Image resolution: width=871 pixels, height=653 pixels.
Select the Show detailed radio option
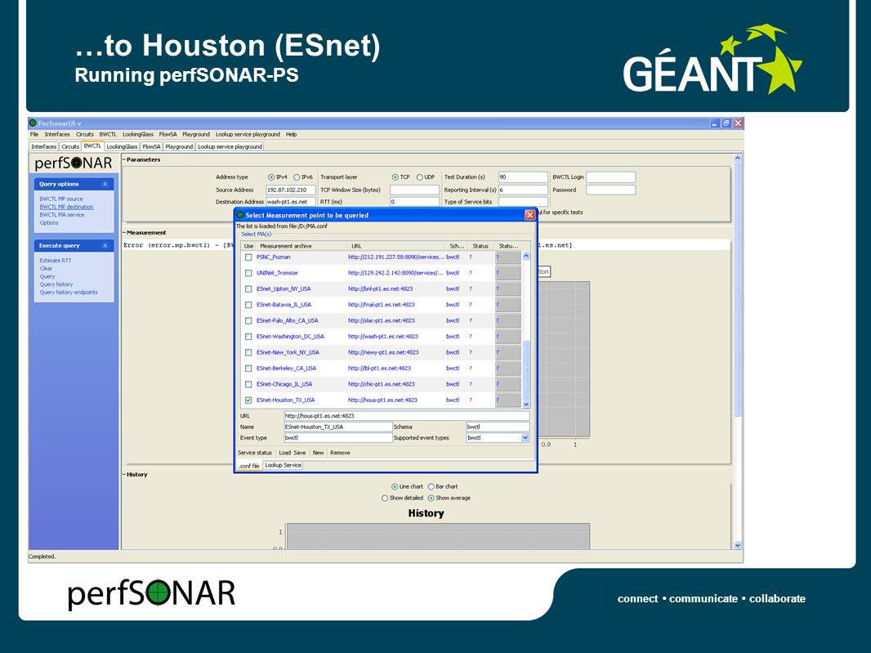(x=384, y=499)
